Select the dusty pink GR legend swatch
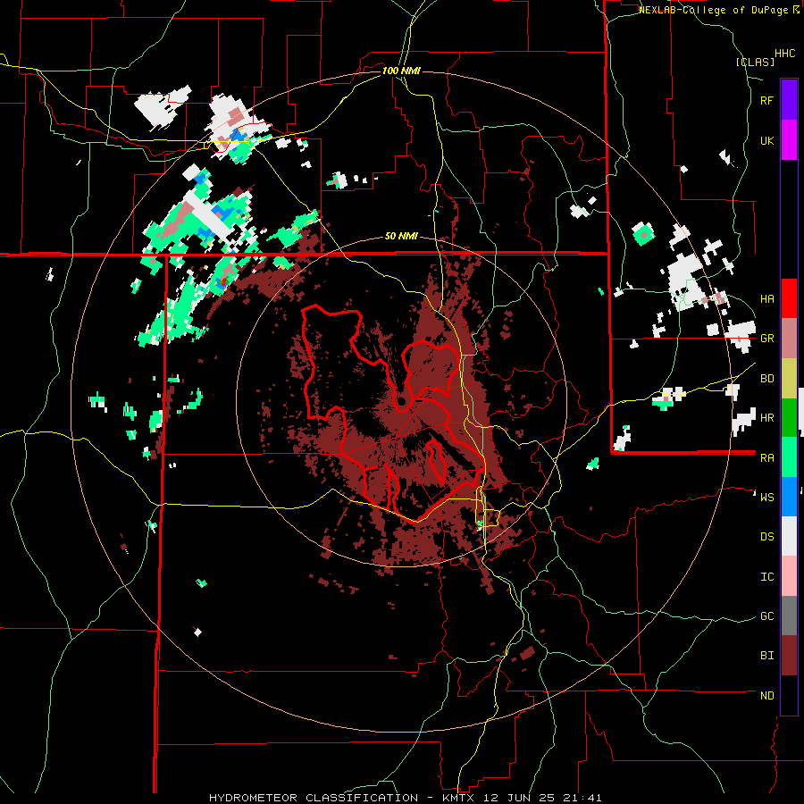Screen dimensions: 804x804 [789, 339]
